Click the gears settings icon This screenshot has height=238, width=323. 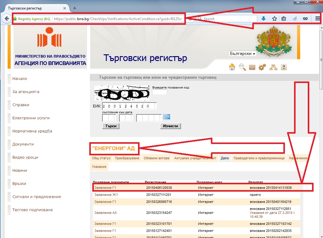pos(262,67)
